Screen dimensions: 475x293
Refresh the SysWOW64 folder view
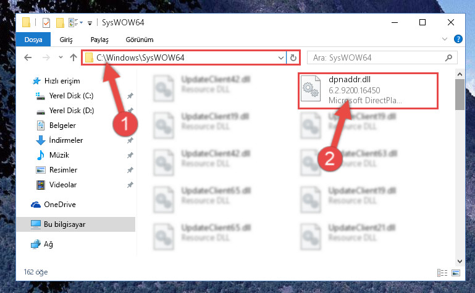click(293, 57)
